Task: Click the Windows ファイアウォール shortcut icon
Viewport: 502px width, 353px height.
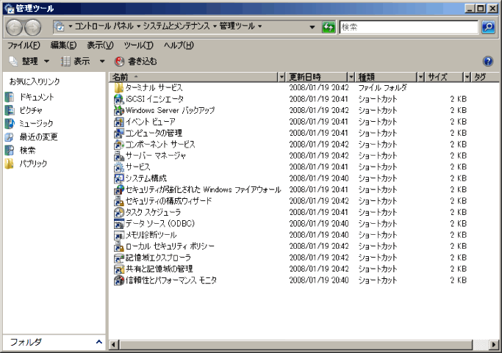Action: coord(119,189)
